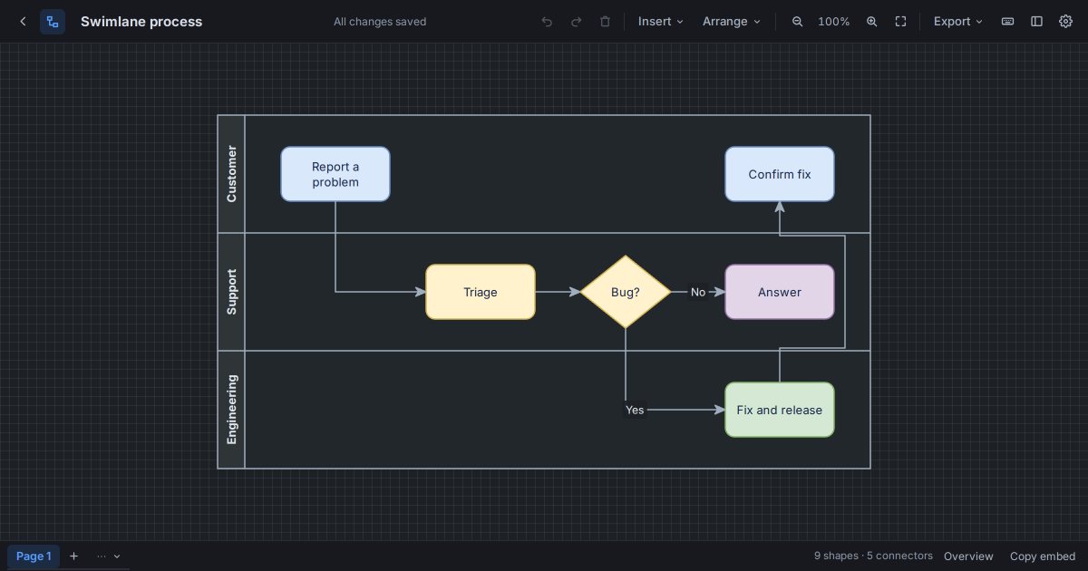Select the Engineering lane header
Viewport: 1088px width, 571px height.
coord(231,410)
